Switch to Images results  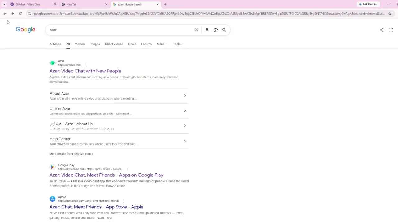tap(95, 44)
